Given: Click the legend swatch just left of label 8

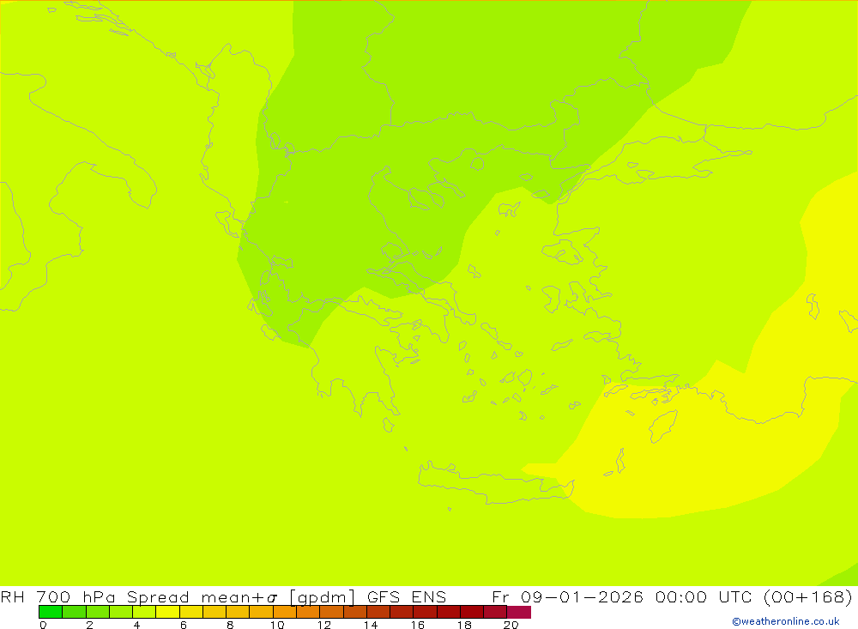Looking at the screenshot, I should 214,612.
